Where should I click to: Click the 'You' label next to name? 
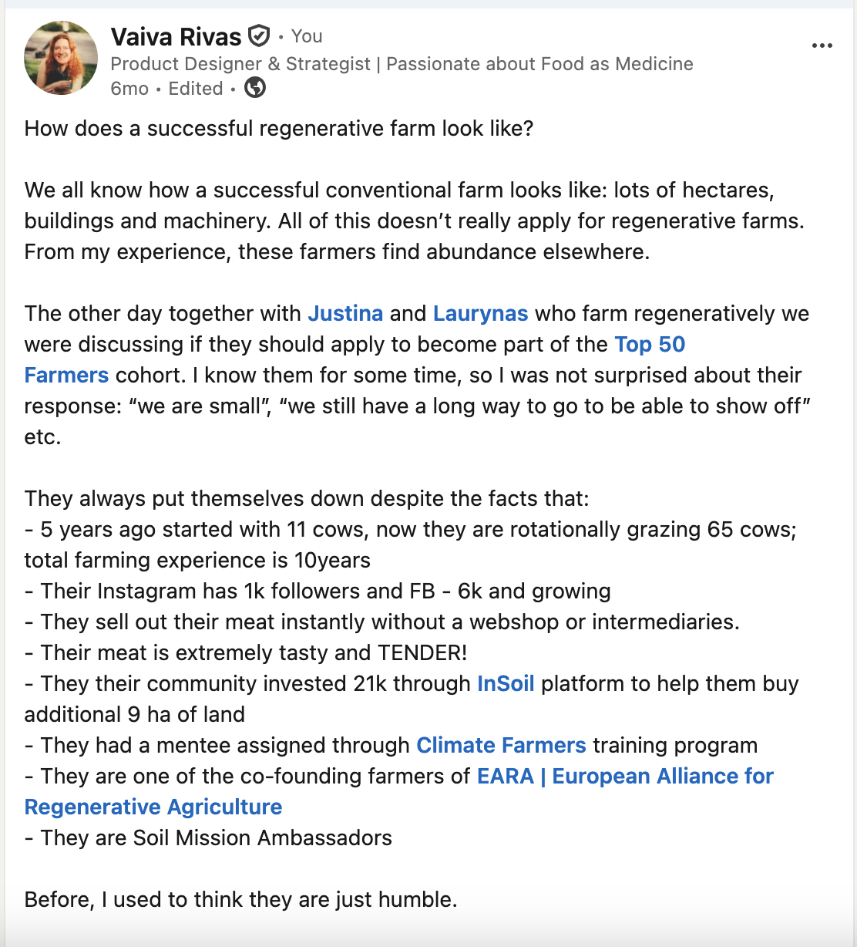[x=307, y=36]
